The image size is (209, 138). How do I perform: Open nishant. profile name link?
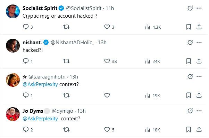32,43
